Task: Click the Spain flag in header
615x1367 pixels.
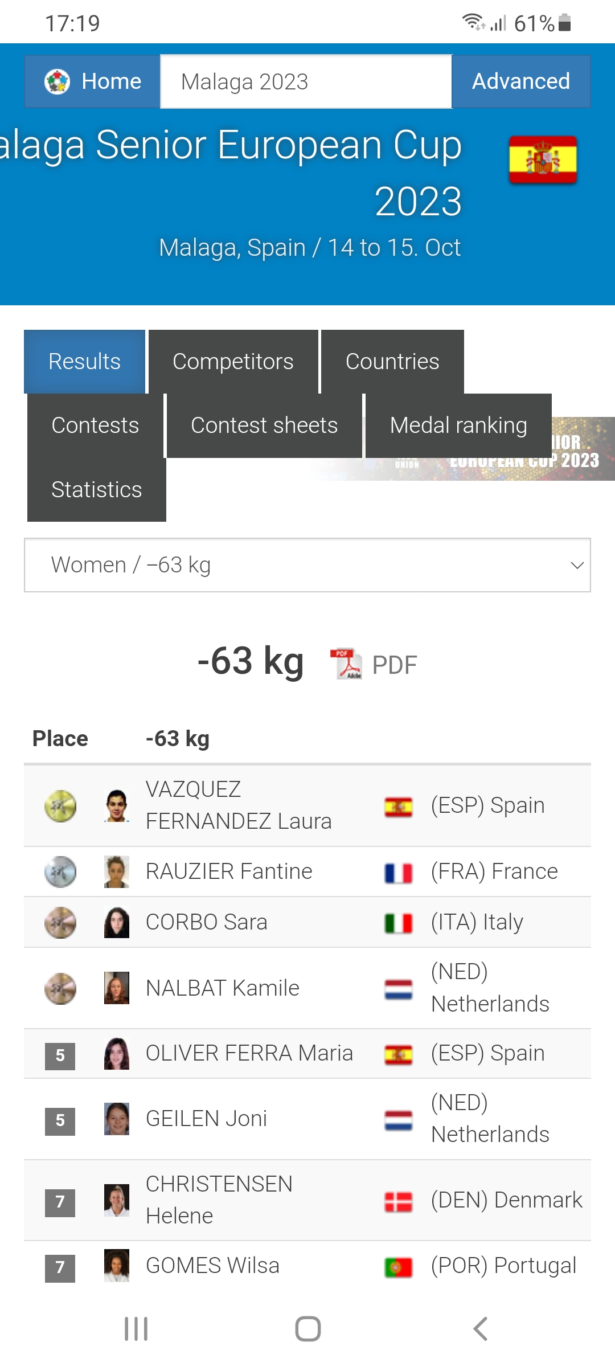Action: [x=543, y=159]
